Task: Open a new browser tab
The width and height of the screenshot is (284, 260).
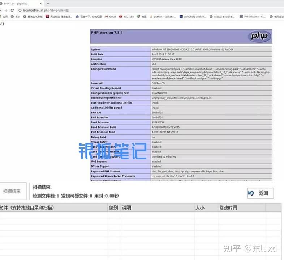Action: [48, 4]
